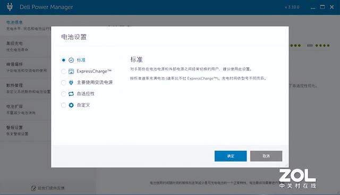Image resolution: width=340 pixels, height=195 pixels.
Task: Select the 标准 radio button
Action: click(x=63, y=60)
